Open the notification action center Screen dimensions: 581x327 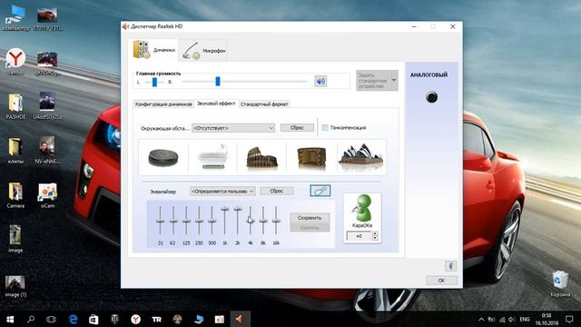[569, 319]
